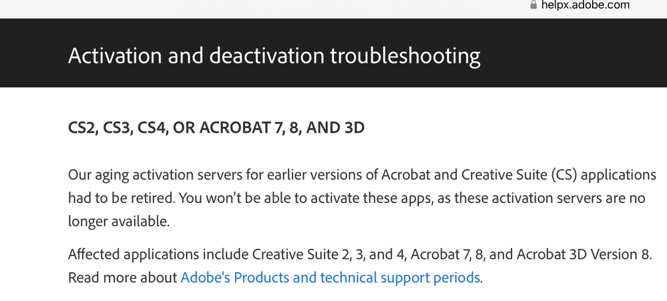Click the CS2, CS3, CS4, OR ACROBAT heading

(216, 128)
